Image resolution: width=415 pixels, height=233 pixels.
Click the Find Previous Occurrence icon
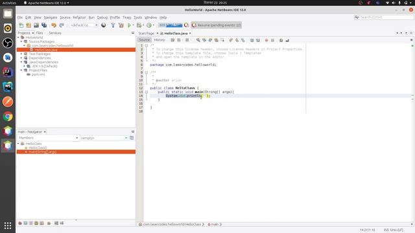click(x=204, y=40)
